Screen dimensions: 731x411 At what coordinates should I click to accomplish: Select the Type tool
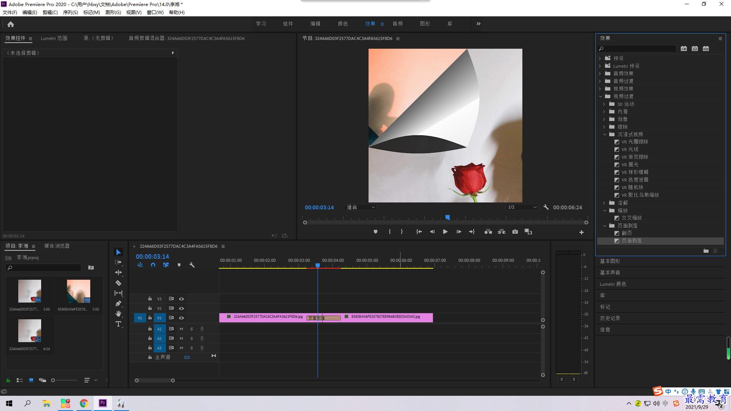[118, 324]
